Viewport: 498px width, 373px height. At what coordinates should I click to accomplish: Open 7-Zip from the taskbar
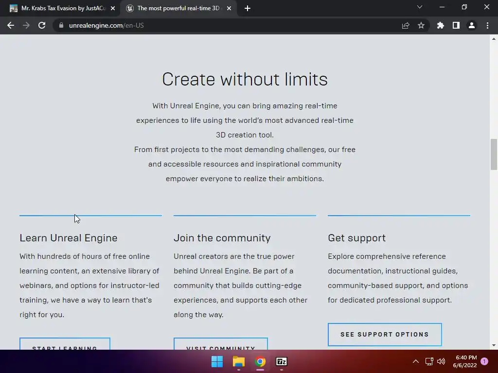click(282, 361)
